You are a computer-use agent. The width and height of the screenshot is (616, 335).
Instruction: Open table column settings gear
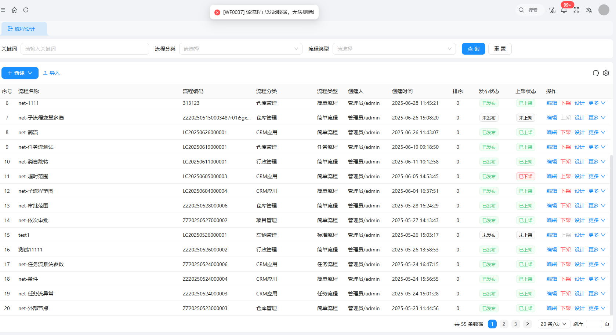(606, 73)
